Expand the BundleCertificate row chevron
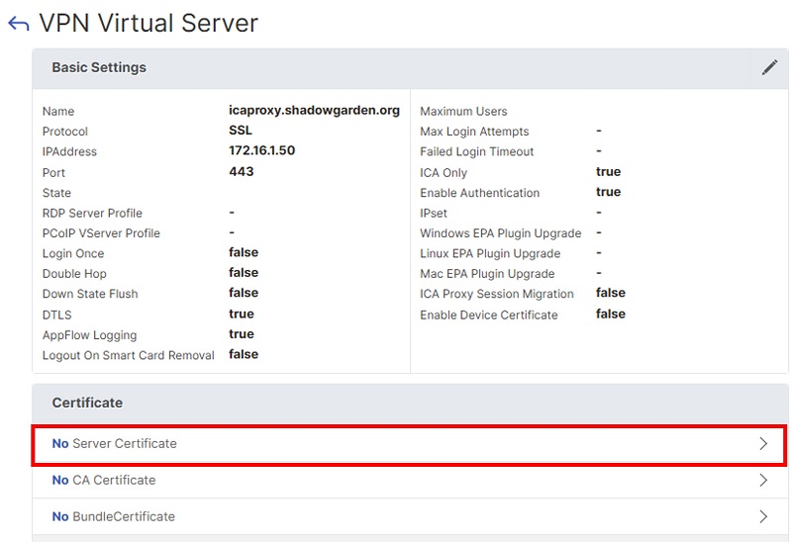Viewport: 792px width, 542px height. pos(763,516)
